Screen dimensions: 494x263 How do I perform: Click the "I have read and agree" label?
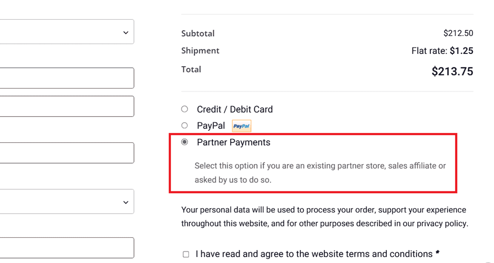pos(314,254)
